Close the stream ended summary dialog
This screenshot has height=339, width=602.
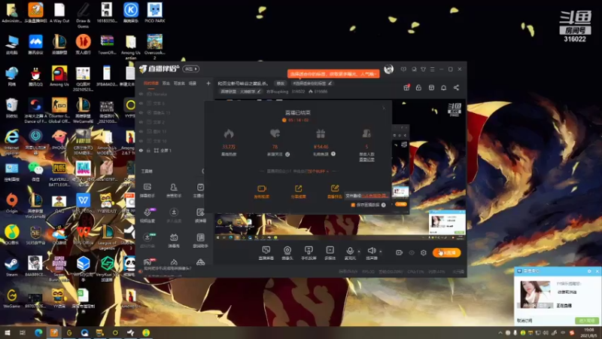pyautogui.click(x=384, y=108)
